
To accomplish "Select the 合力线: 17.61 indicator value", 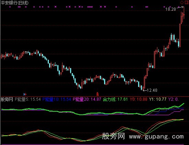I will 115,99.
